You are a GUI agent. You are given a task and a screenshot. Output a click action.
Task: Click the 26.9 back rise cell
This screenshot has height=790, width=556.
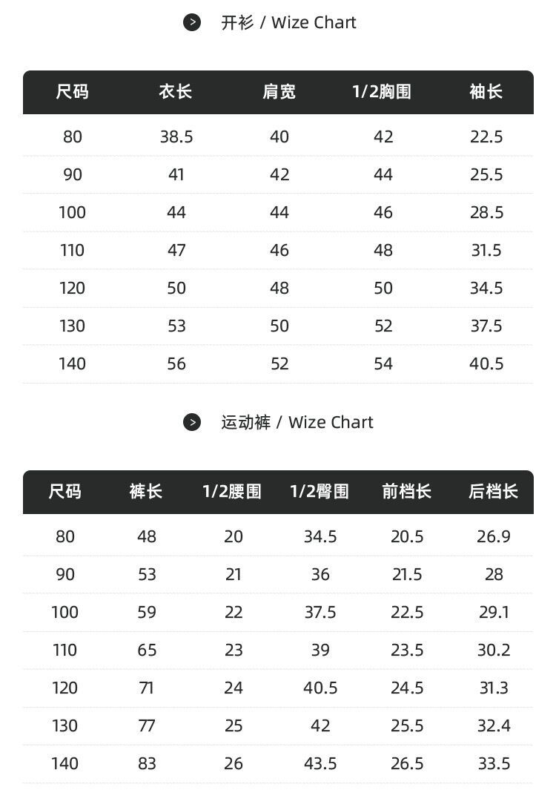[494, 536]
